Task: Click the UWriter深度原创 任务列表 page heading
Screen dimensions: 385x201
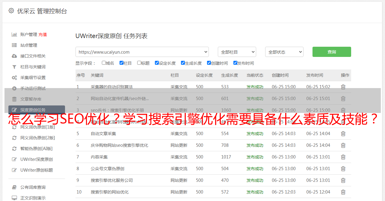Action: click(x=111, y=36)
